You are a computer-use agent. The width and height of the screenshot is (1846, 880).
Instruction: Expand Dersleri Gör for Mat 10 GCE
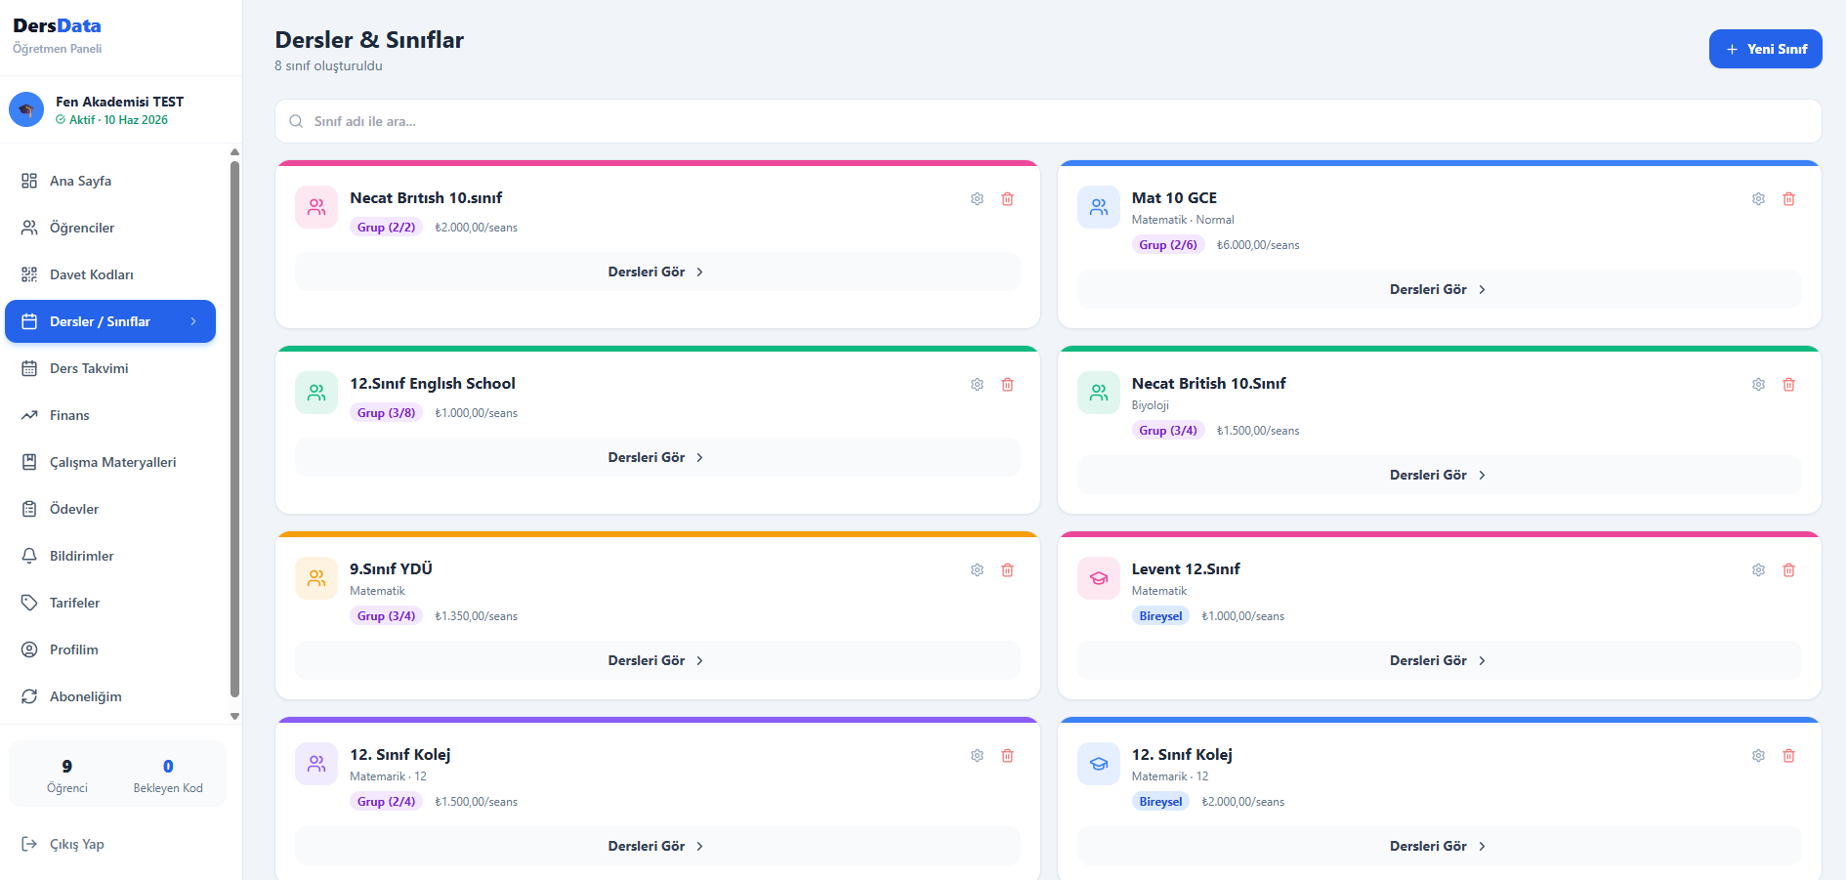pyautogui.click(x=1438, y=290)
